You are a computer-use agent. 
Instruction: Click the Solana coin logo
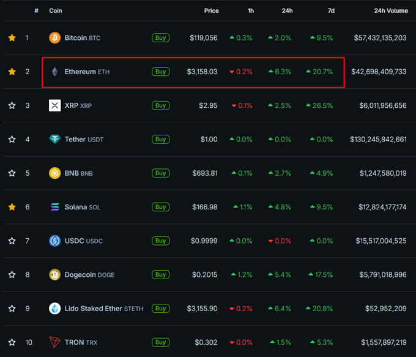54,207
